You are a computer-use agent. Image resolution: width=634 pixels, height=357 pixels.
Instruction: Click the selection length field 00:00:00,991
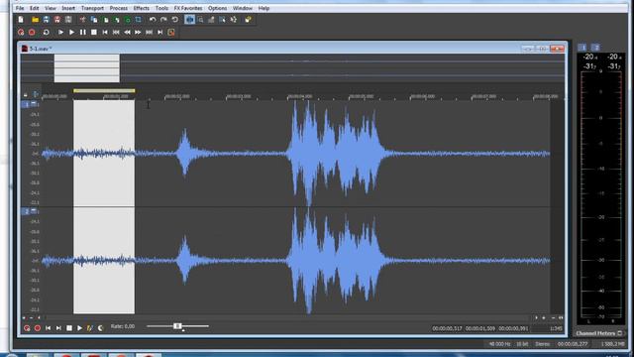(513, 328)
